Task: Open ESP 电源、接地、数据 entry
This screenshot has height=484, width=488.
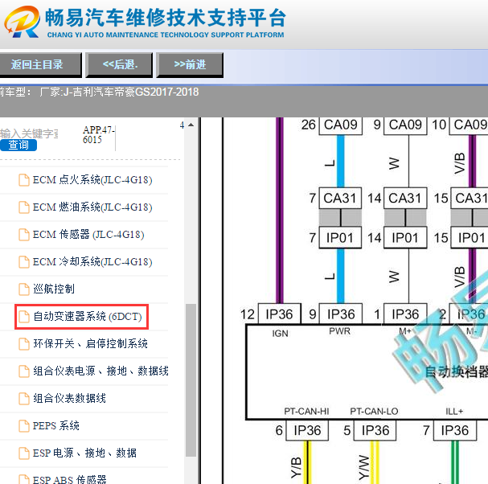Action: (x=84, y=453)
